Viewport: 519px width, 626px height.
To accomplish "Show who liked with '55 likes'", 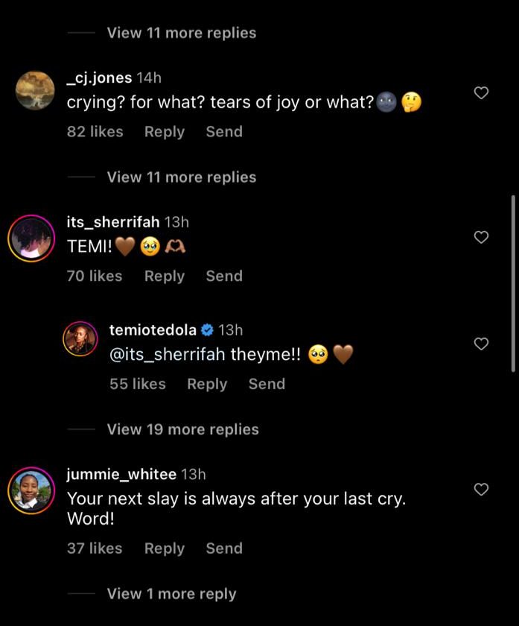I will pyautogui.click(x=137, y=384).
